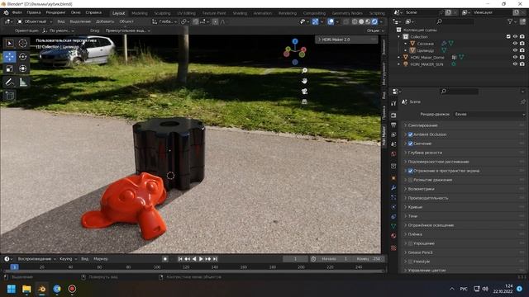Switch perspective/orthographic grid icon
This screenshot has height=297, width=529.
pyautogui.click(x=304, y=101)
